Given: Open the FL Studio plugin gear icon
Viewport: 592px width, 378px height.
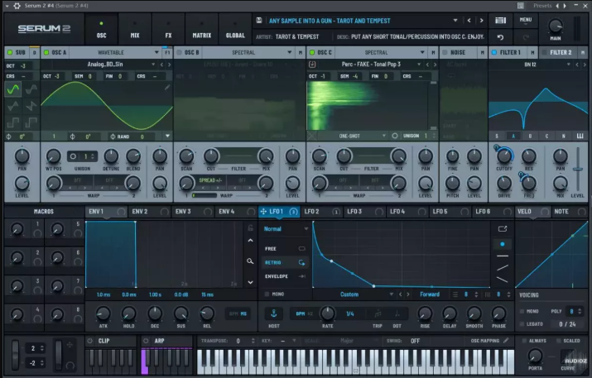Looking at the screenshot, I should coord(17,6).
